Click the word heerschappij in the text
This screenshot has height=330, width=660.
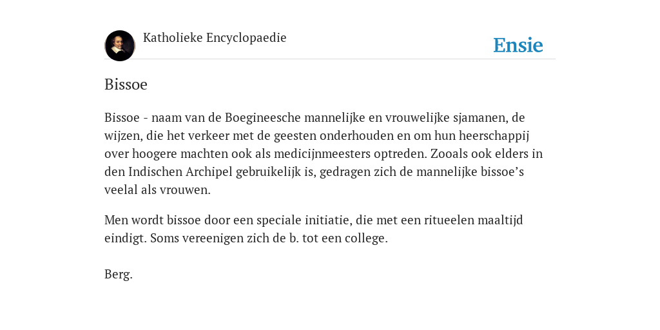(x=494, y=135)
